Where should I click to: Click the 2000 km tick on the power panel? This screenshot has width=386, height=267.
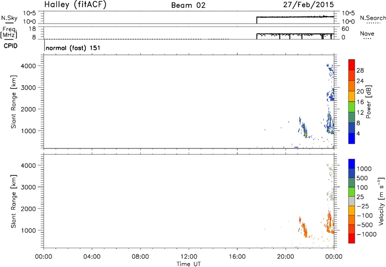coord(28,109)
